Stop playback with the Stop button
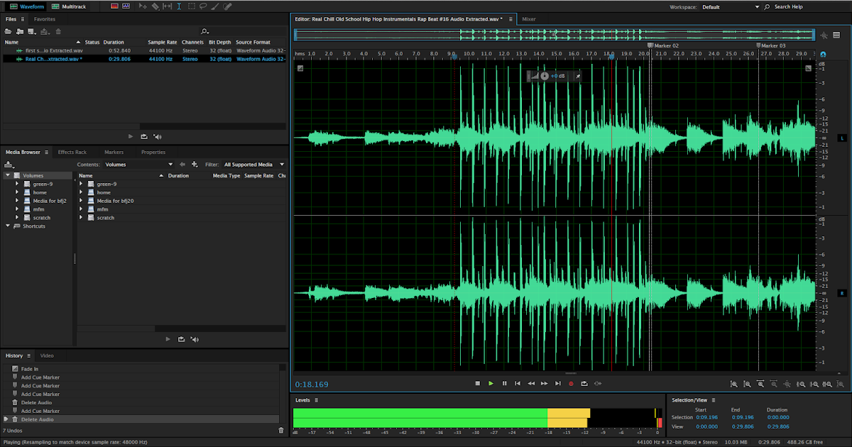Image resolution: width=852 pixels, height=447 pixels. tap(478, 383)
